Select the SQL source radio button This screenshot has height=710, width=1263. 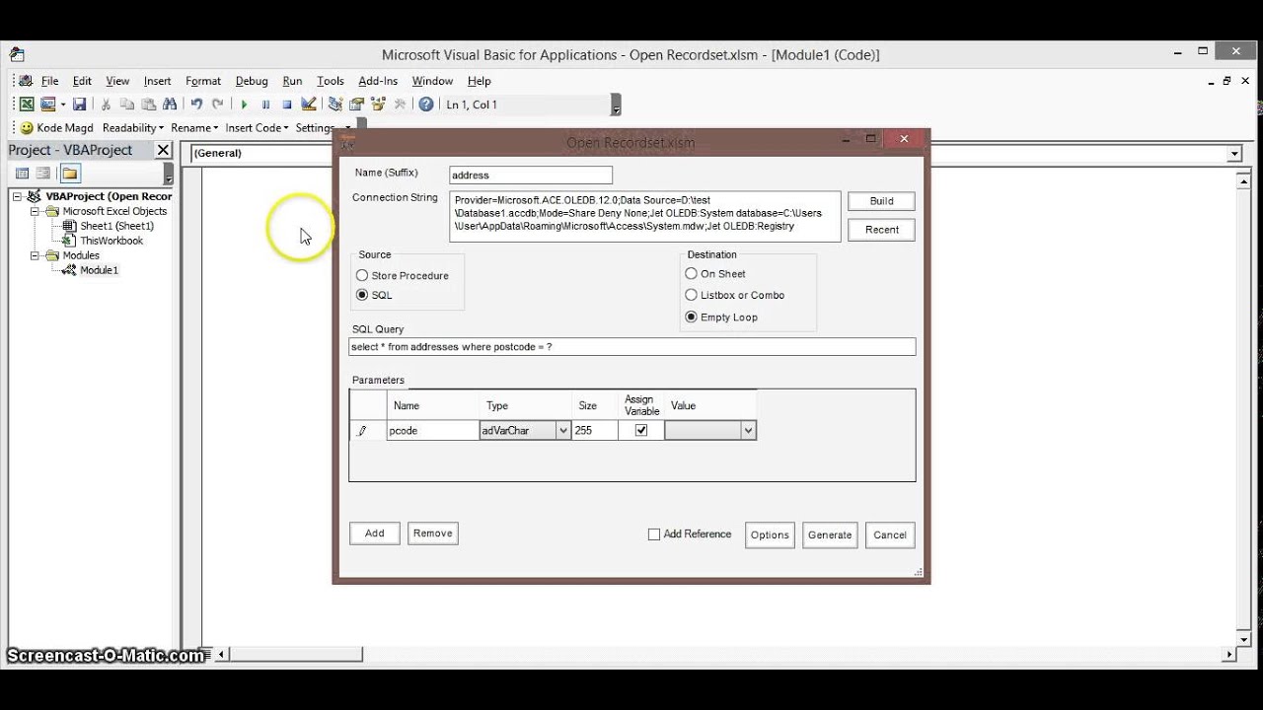click(x=362, y=295)
